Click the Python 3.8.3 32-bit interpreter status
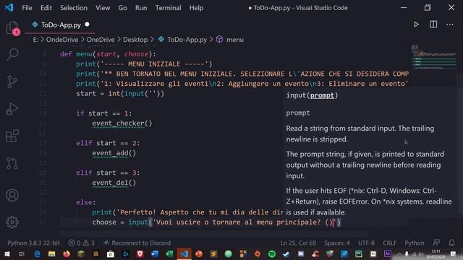This screenshot has width=463, height=260. coord(33,243)
